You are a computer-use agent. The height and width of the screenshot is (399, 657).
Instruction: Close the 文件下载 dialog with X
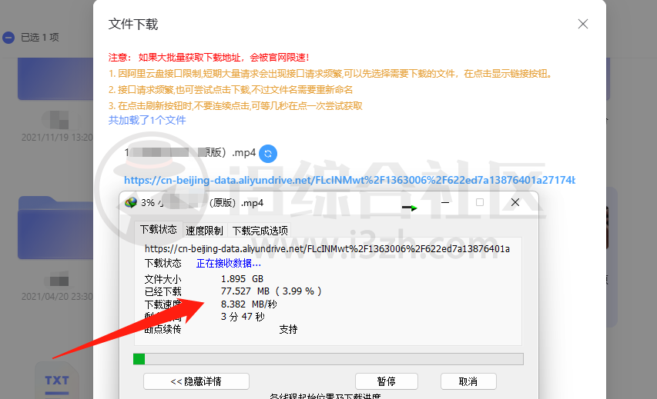click(x=583, y=24)
